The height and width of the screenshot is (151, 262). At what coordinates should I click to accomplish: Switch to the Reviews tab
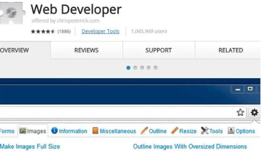(x=86, y=50)
